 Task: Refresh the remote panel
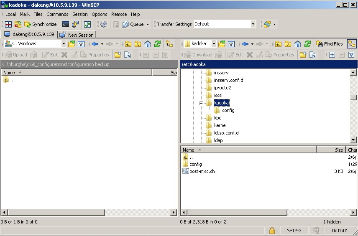(307, 44)
